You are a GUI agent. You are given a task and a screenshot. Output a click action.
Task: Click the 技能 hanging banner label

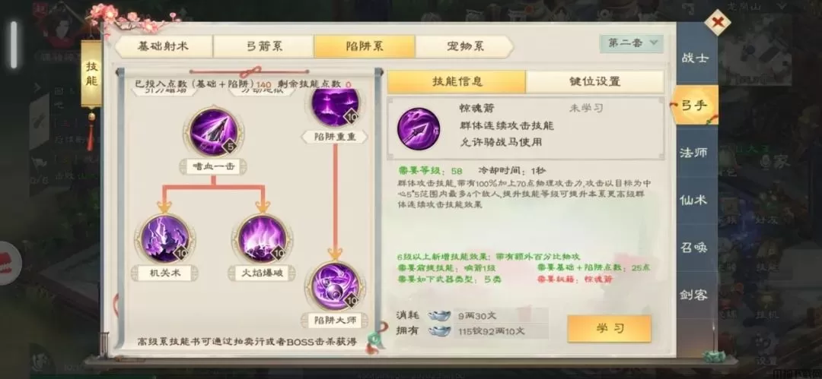[92, 74]
